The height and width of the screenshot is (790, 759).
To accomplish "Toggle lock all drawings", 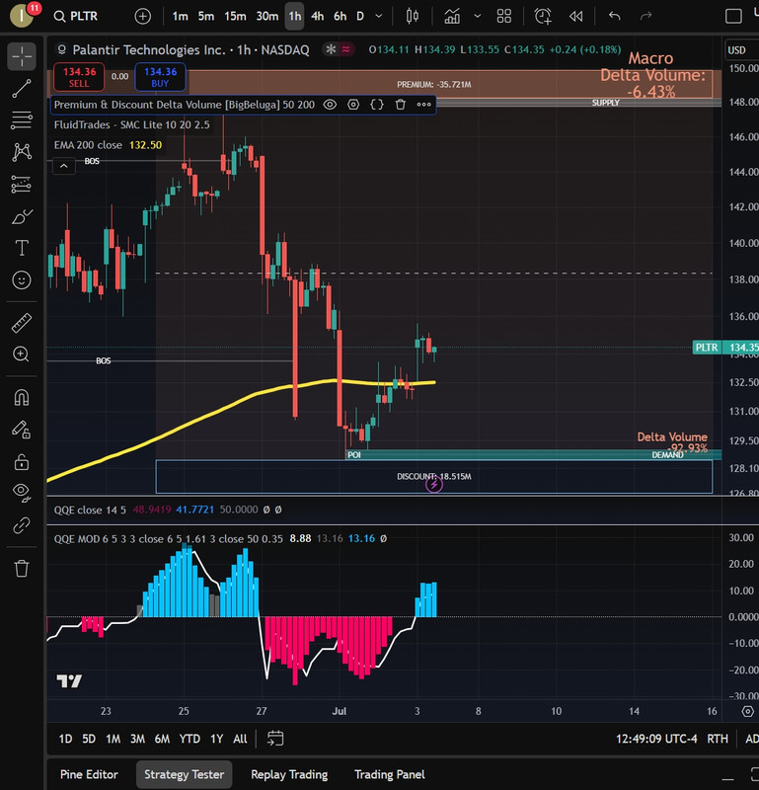I will click(22, 461).
